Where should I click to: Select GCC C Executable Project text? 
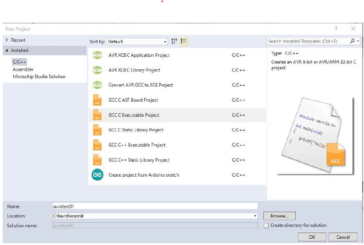tap(134, 115)
